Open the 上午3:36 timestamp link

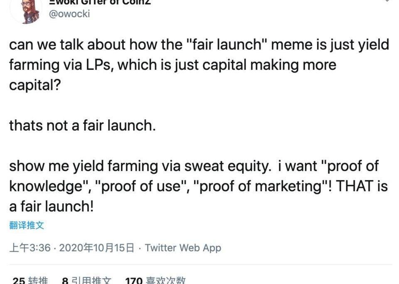30,247
